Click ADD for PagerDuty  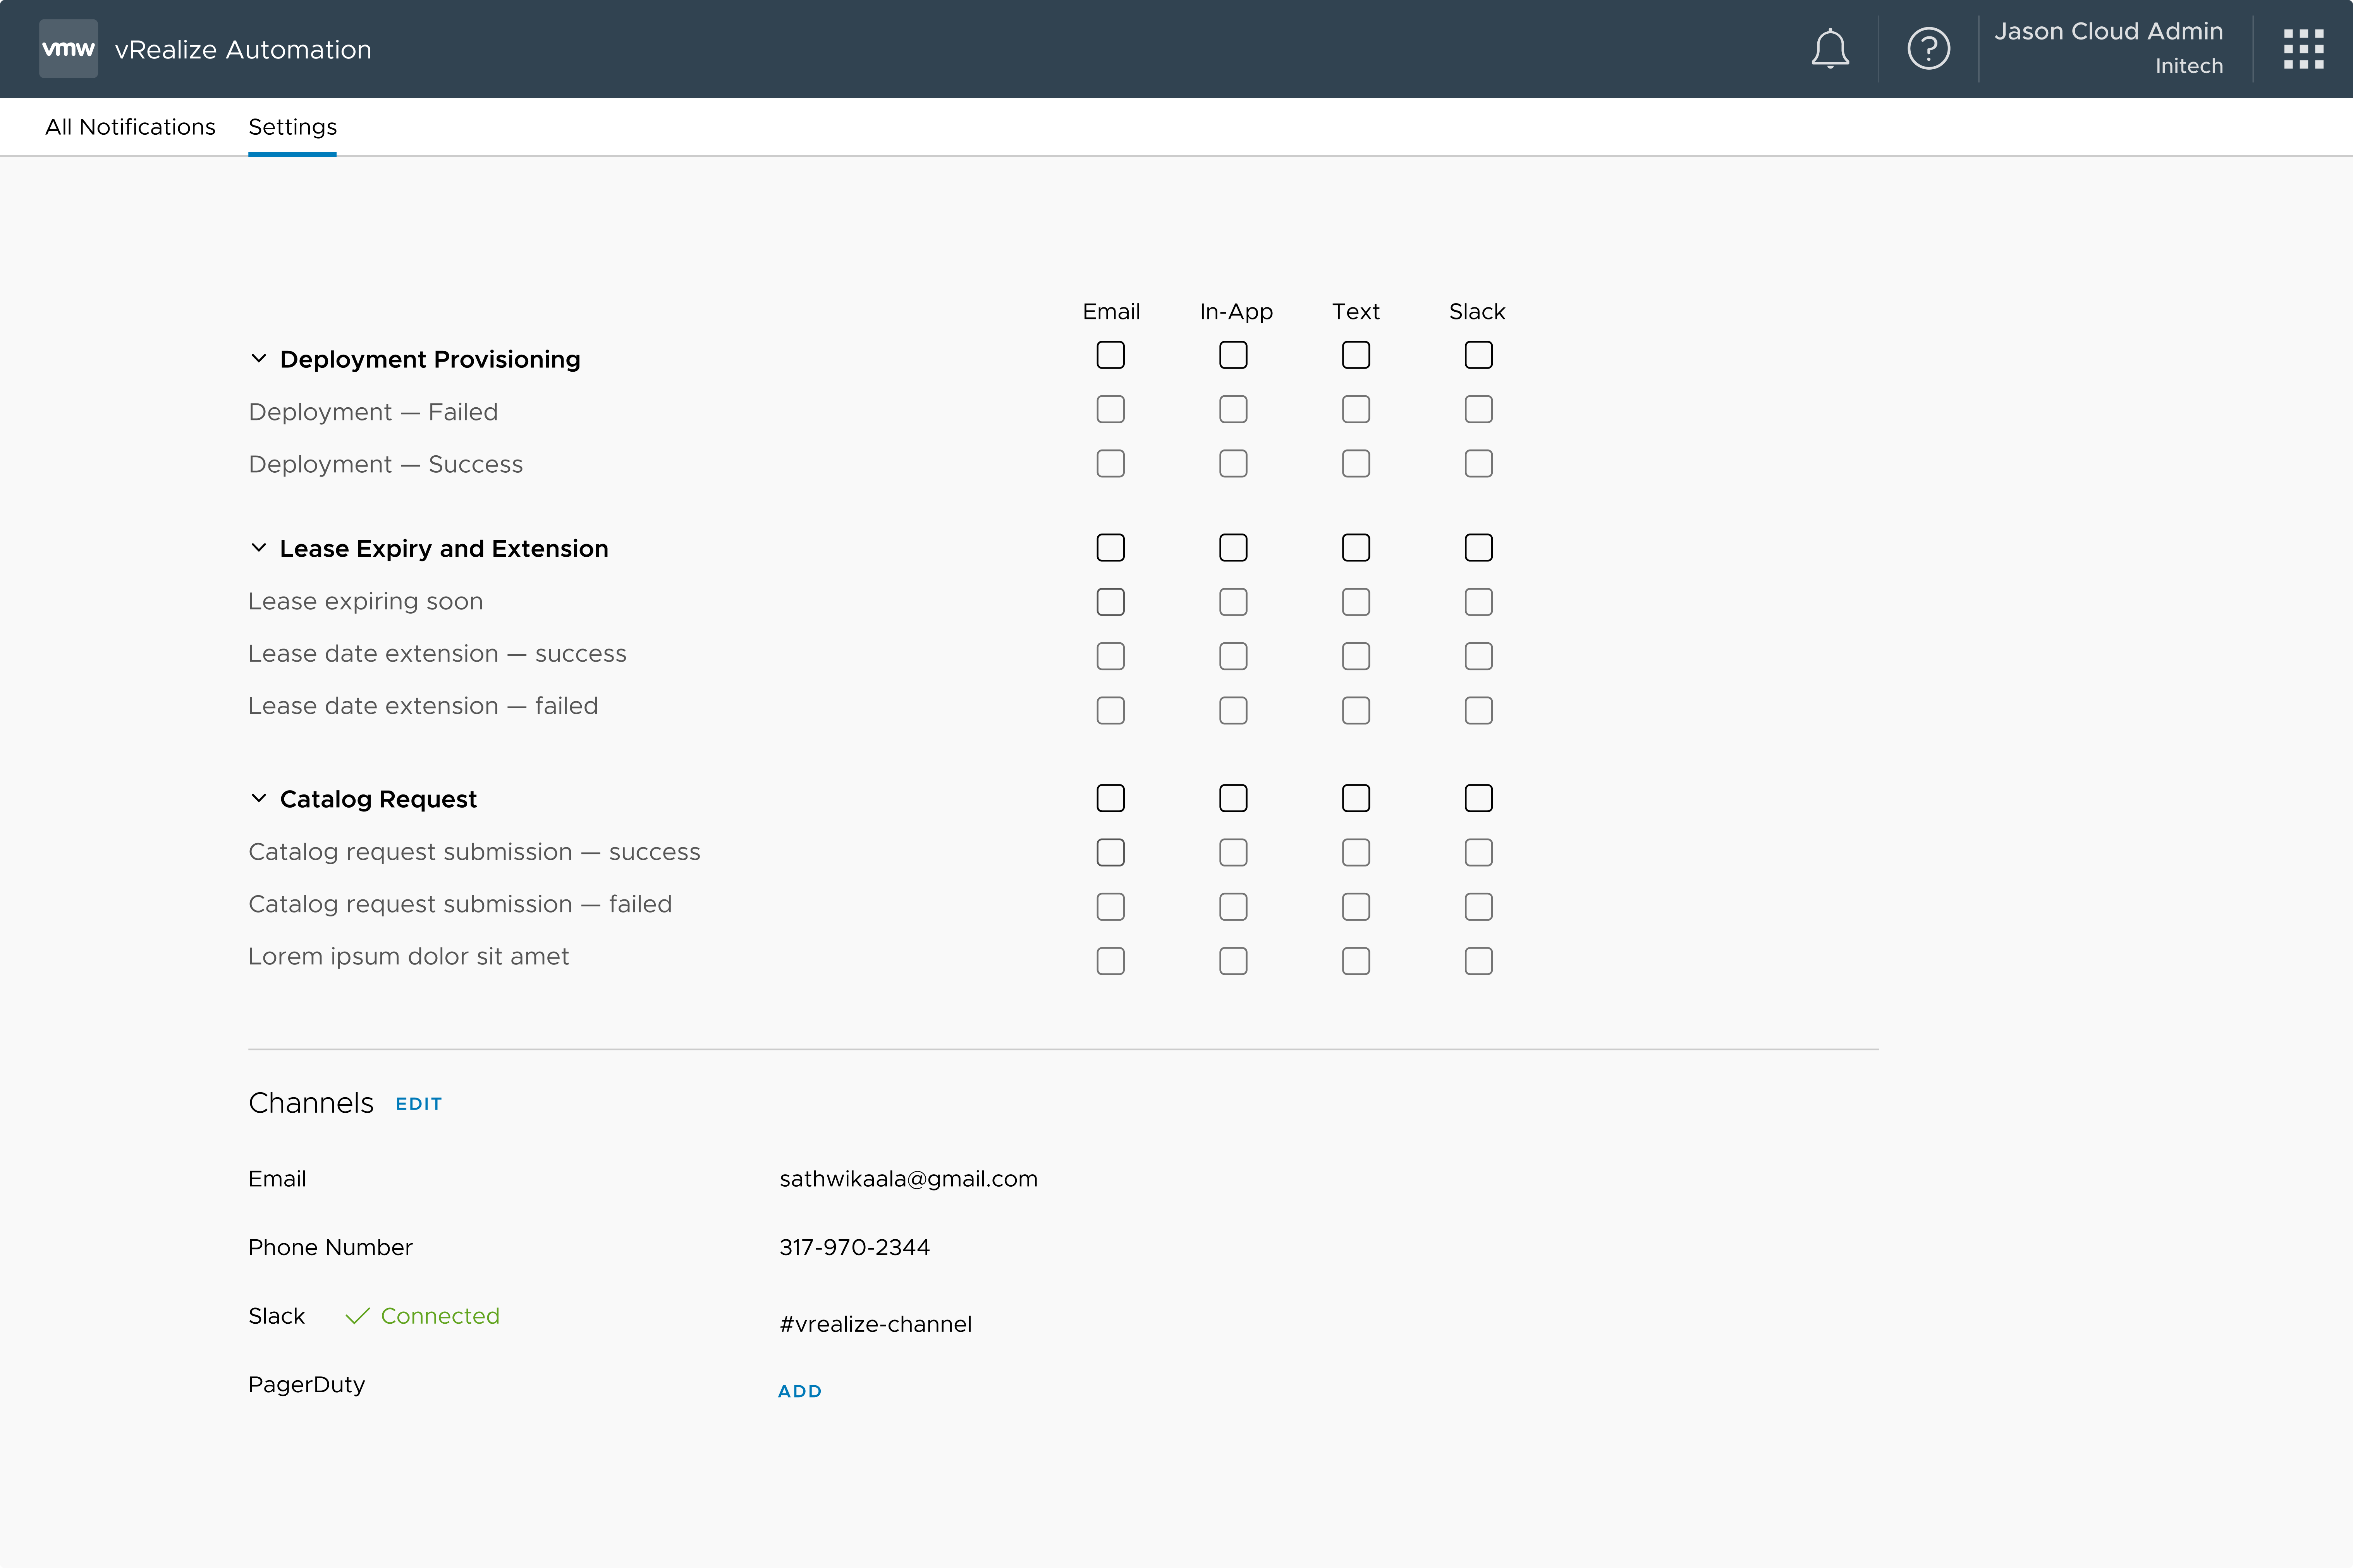tap(799, 1391)
